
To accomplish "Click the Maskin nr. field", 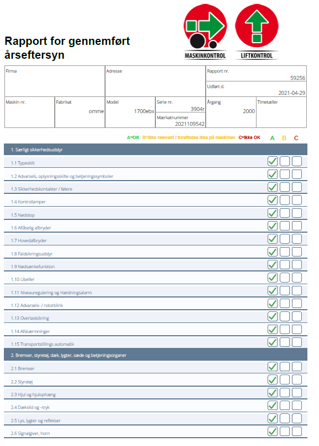I will [x=29, y=112].
